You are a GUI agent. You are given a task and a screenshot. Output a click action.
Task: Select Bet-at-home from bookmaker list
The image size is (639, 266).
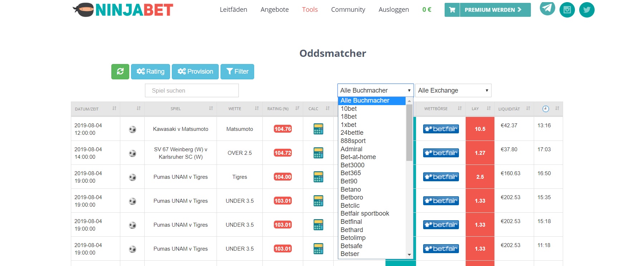pos(372,157)
